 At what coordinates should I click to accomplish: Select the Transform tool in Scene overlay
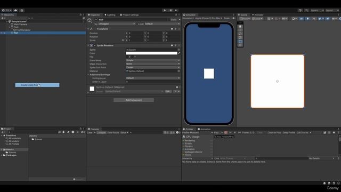click(240, 45)
